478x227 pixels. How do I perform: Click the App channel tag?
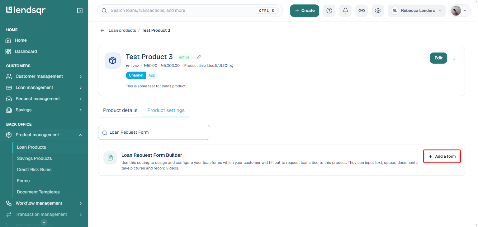(x=152, y=76)
